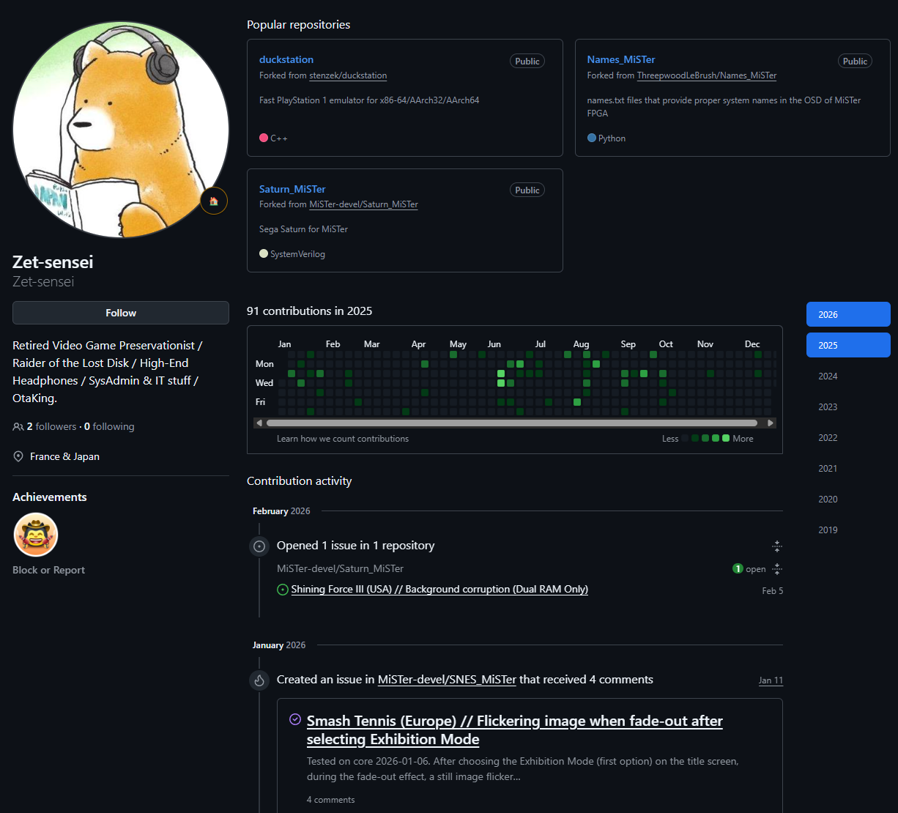898x813 pixels.
Task: Click left arrow of contribution graph scrollbar
Action: tap(259, 423)
